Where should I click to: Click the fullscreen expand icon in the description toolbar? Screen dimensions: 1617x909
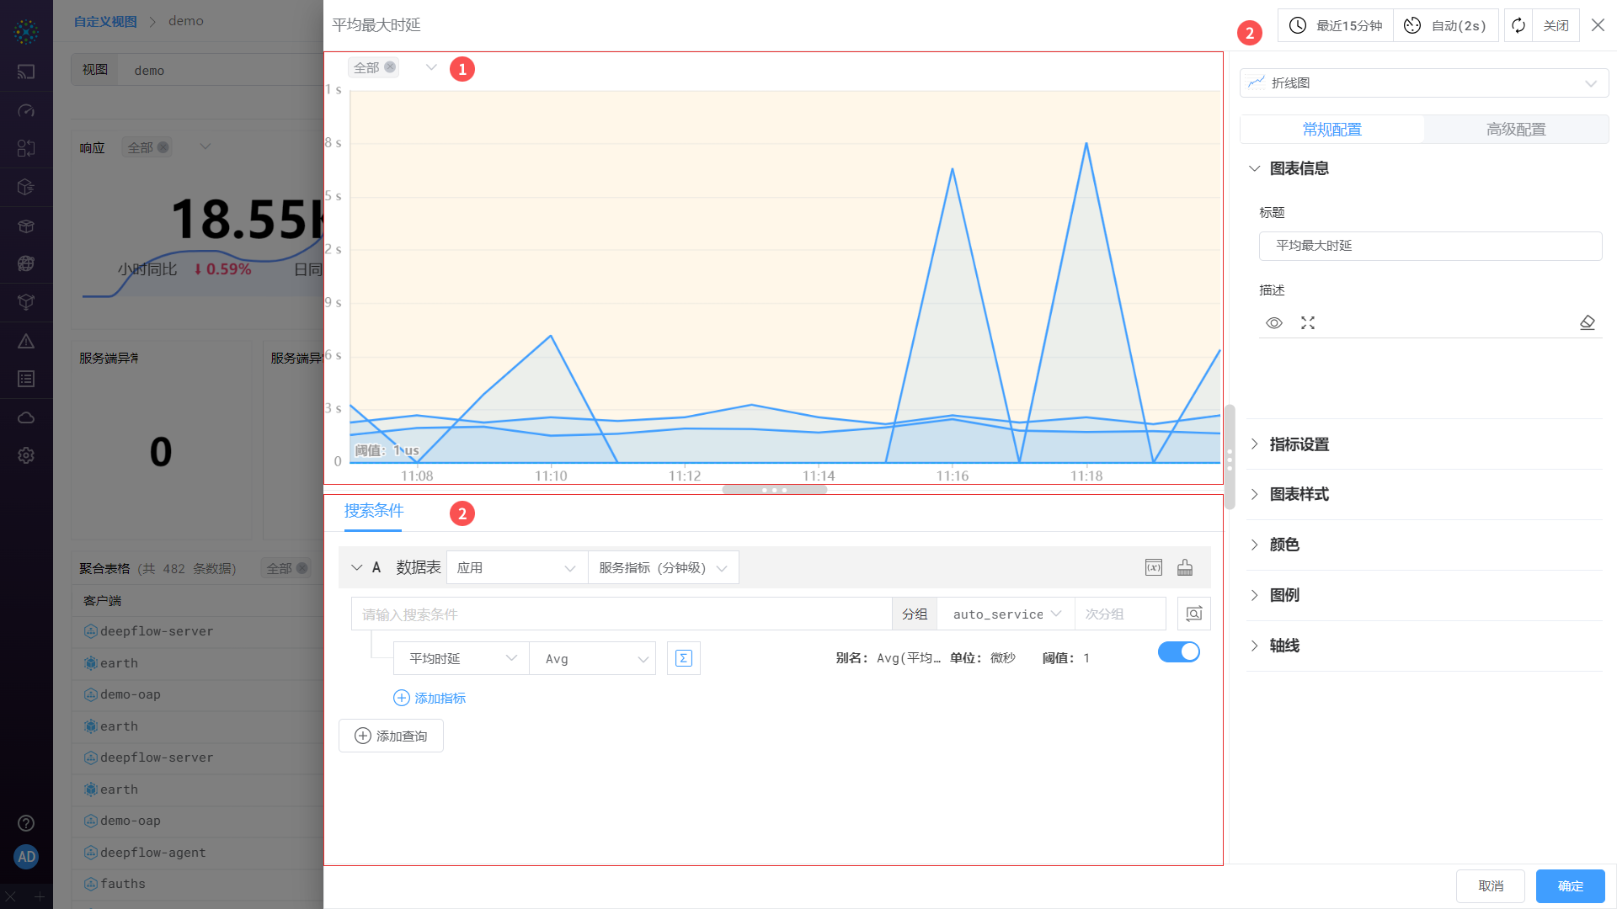point(1307,322)
